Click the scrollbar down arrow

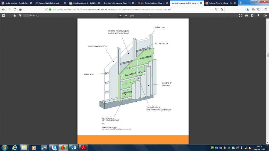(267, 143)
